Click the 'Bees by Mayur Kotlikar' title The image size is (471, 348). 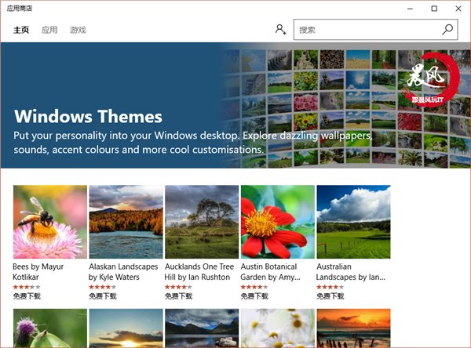coord(38,272)
